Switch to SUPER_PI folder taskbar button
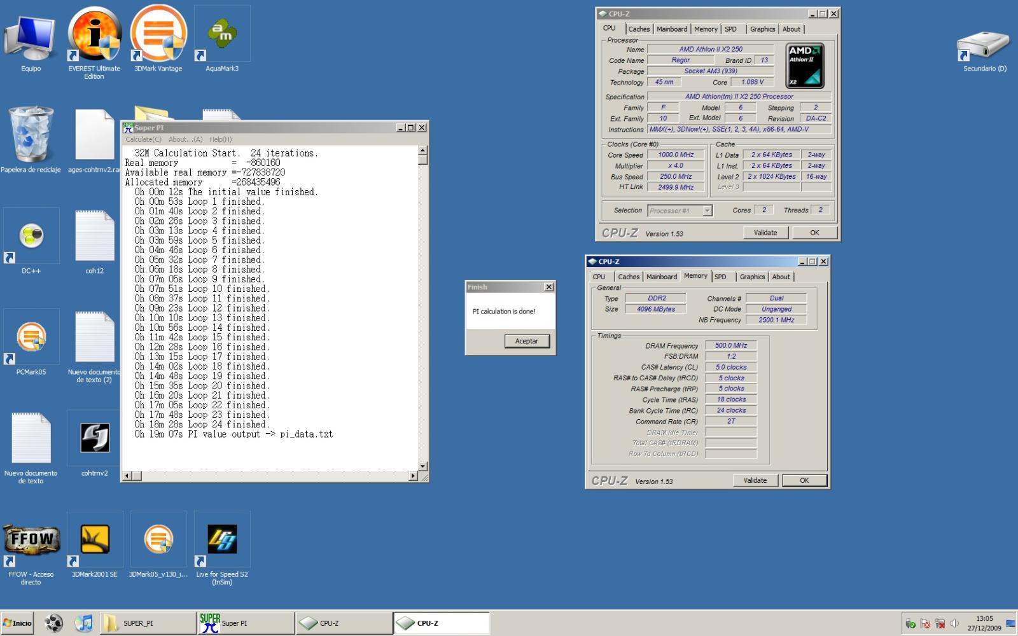Screen dimensions: 1018x636 (148, 623)
